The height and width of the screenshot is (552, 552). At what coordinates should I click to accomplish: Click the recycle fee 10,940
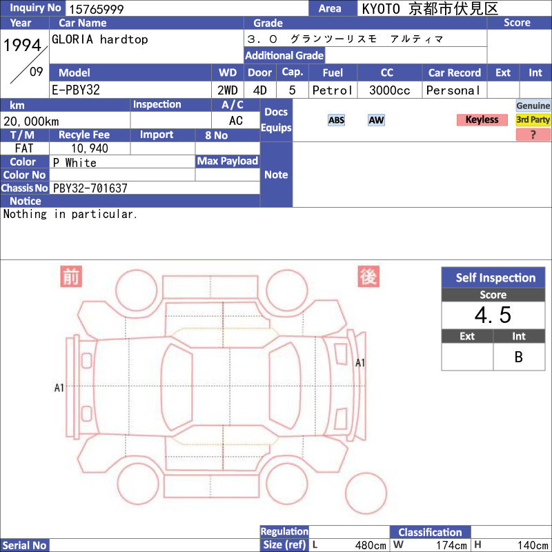pos(90,148)
